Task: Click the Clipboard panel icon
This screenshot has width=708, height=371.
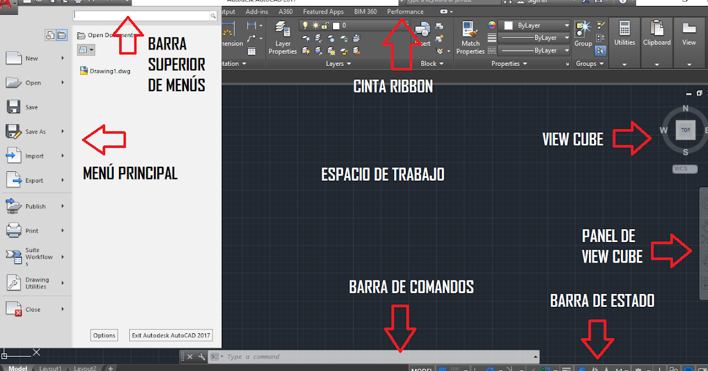Action: [656, 28]
